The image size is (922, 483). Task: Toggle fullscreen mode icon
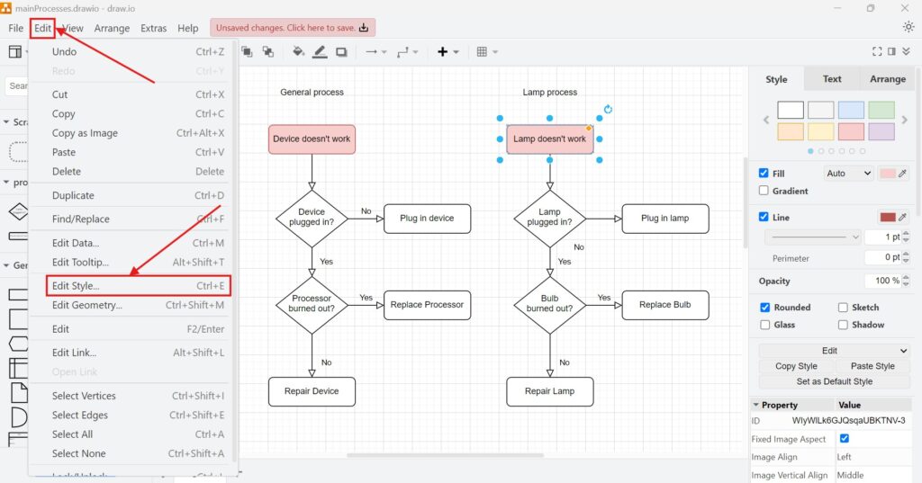pos(877,52)
